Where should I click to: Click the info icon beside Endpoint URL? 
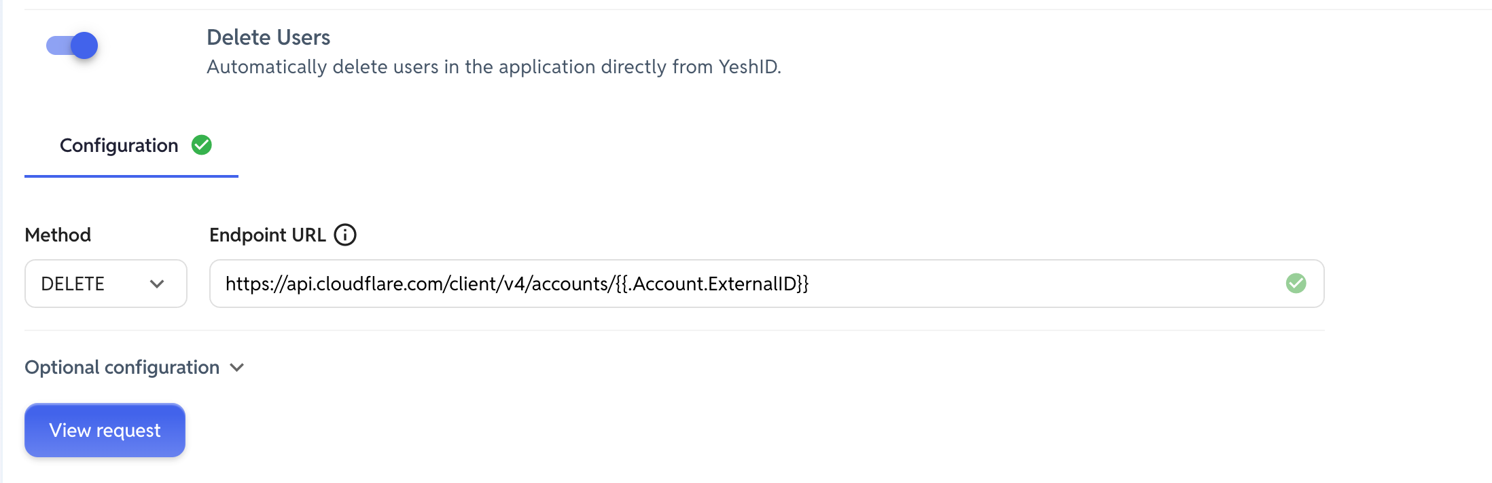345,235
